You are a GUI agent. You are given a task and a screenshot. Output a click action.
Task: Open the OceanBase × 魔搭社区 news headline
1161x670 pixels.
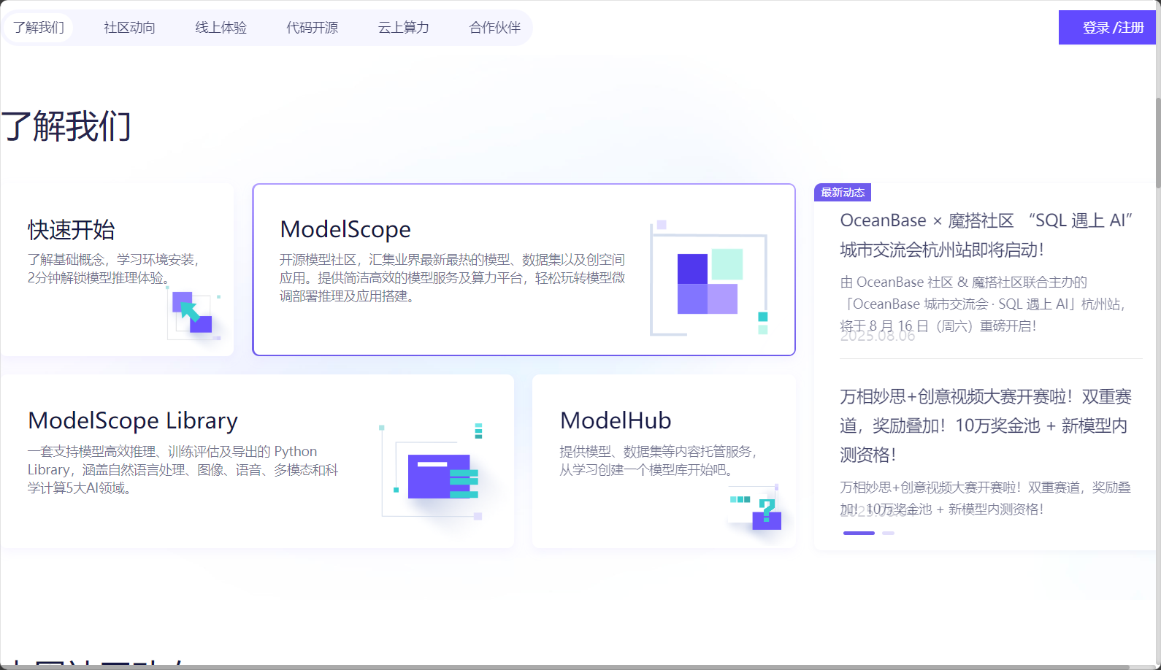[986, 235]
